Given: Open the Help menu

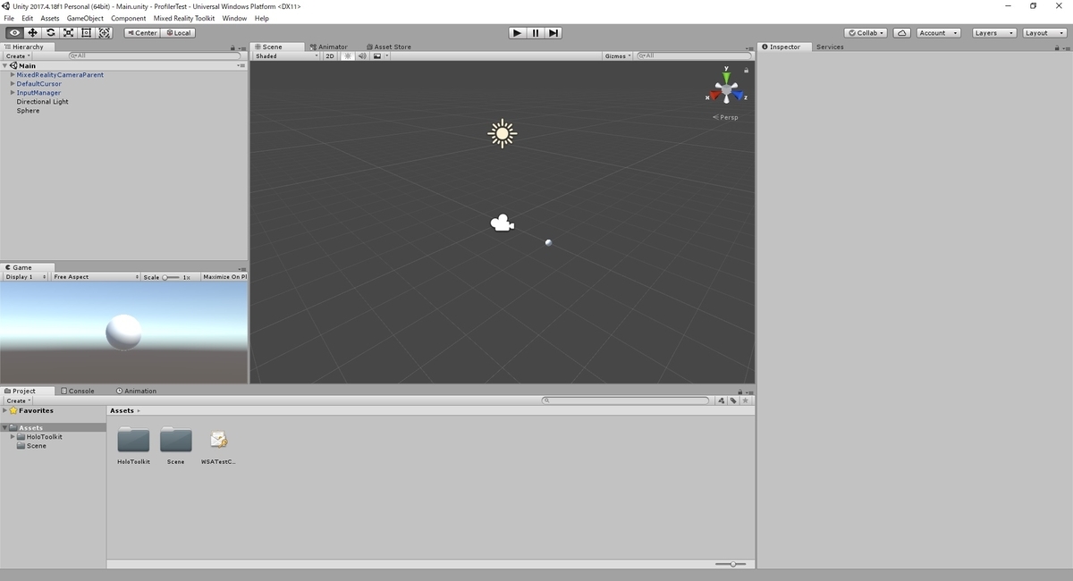Looking at the screenshot, I should 261,18.
